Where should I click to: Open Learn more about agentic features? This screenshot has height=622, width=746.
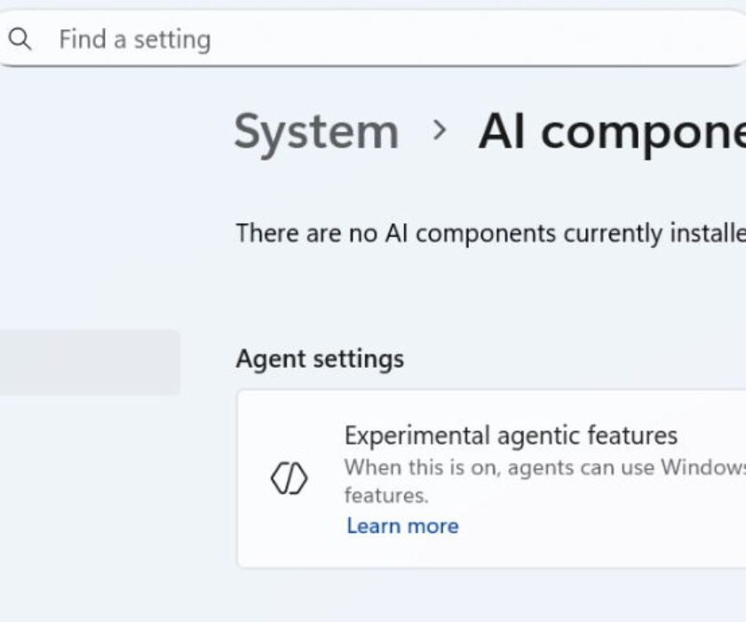pyautogui.click(x=403, y=525)
